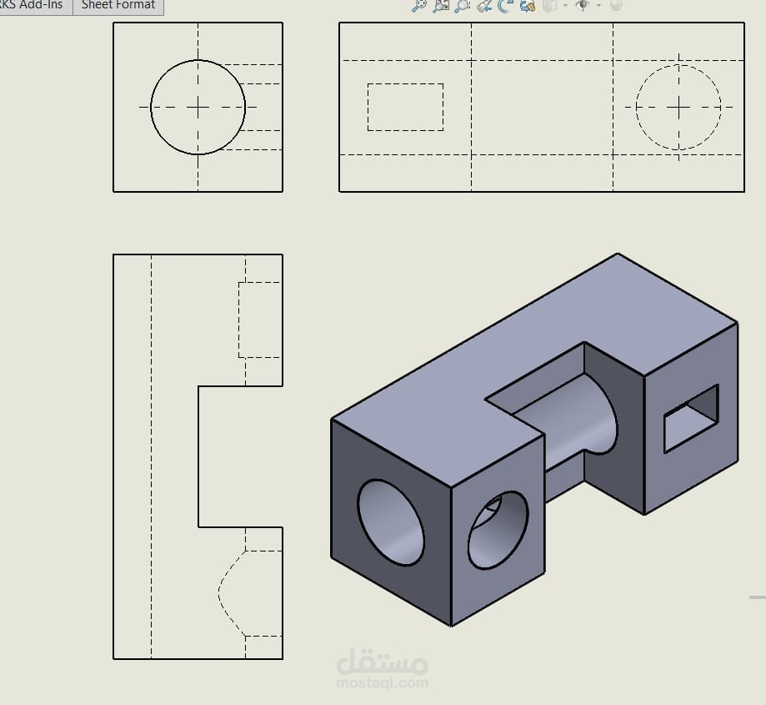Switch to the Sheet Format tab
The width and height of the screenshot is (766, 705).
click(x=118, y=5)
